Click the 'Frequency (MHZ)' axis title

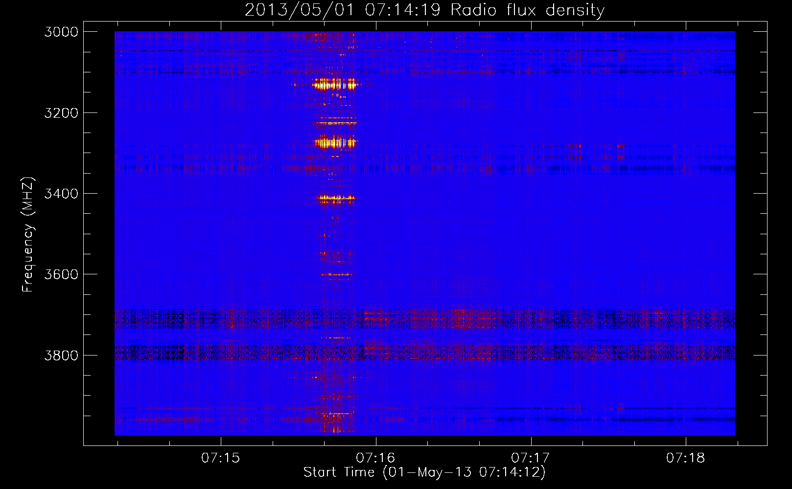28,235
